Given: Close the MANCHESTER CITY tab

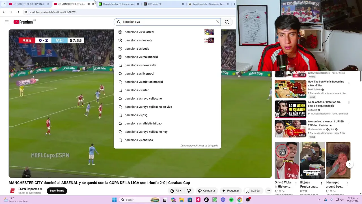Looking at the screenshot, I should tap(93, 4).
